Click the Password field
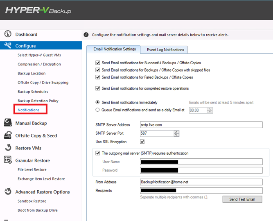 [201, 170]
